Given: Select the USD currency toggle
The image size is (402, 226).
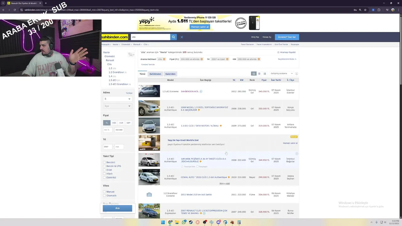Looking at the screenshot, I should 114,123.
